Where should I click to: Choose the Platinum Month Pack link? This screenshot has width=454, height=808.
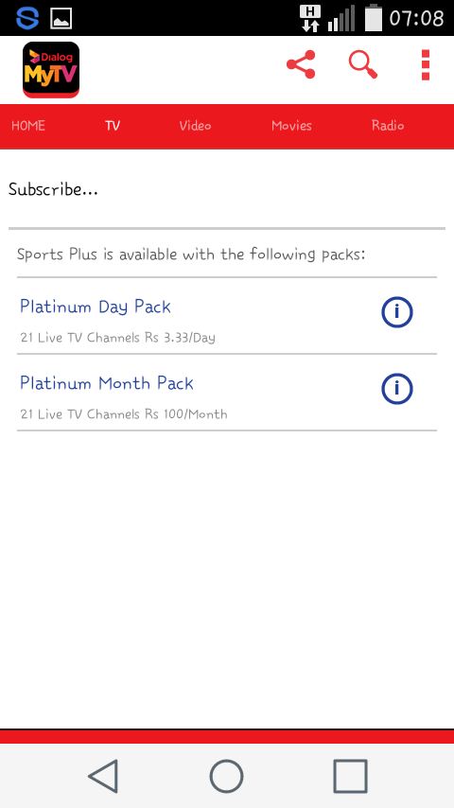point(107,383)
